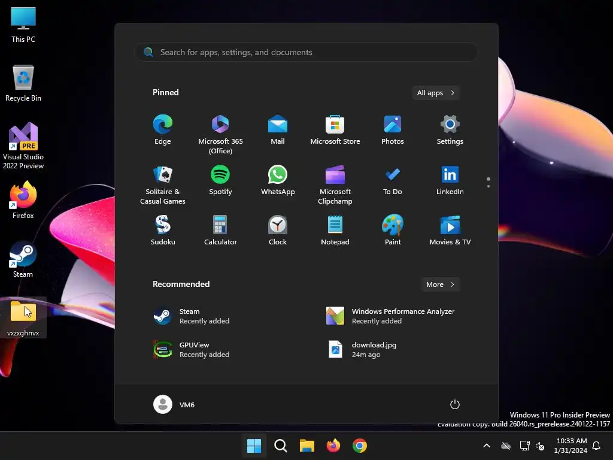Open LinkedIn

[x=450, y=180]
